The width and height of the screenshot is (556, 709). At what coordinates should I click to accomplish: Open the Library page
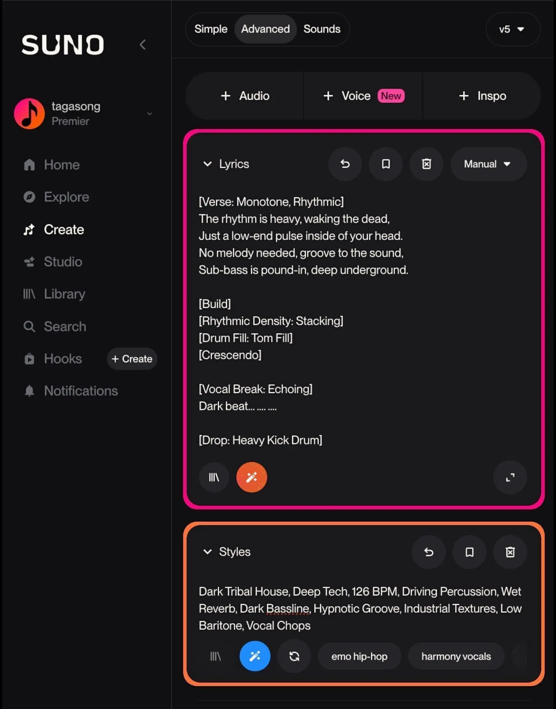pos(54,294)
